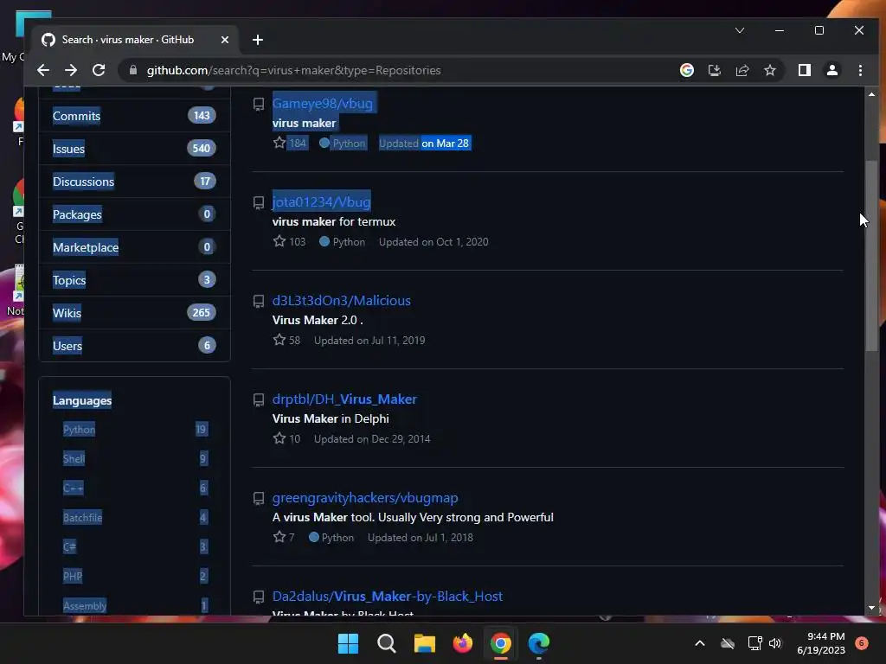The width and height of the screenshot is (886, 664).
Task: Click the padlock site info icon
Action: coord(133,70)
